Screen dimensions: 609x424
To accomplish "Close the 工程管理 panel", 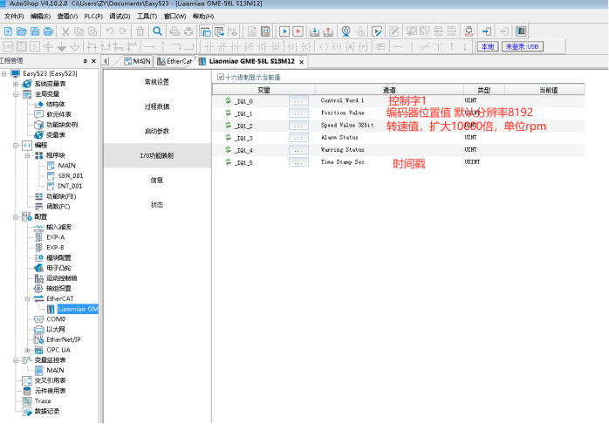I will [x=93, y=61].
